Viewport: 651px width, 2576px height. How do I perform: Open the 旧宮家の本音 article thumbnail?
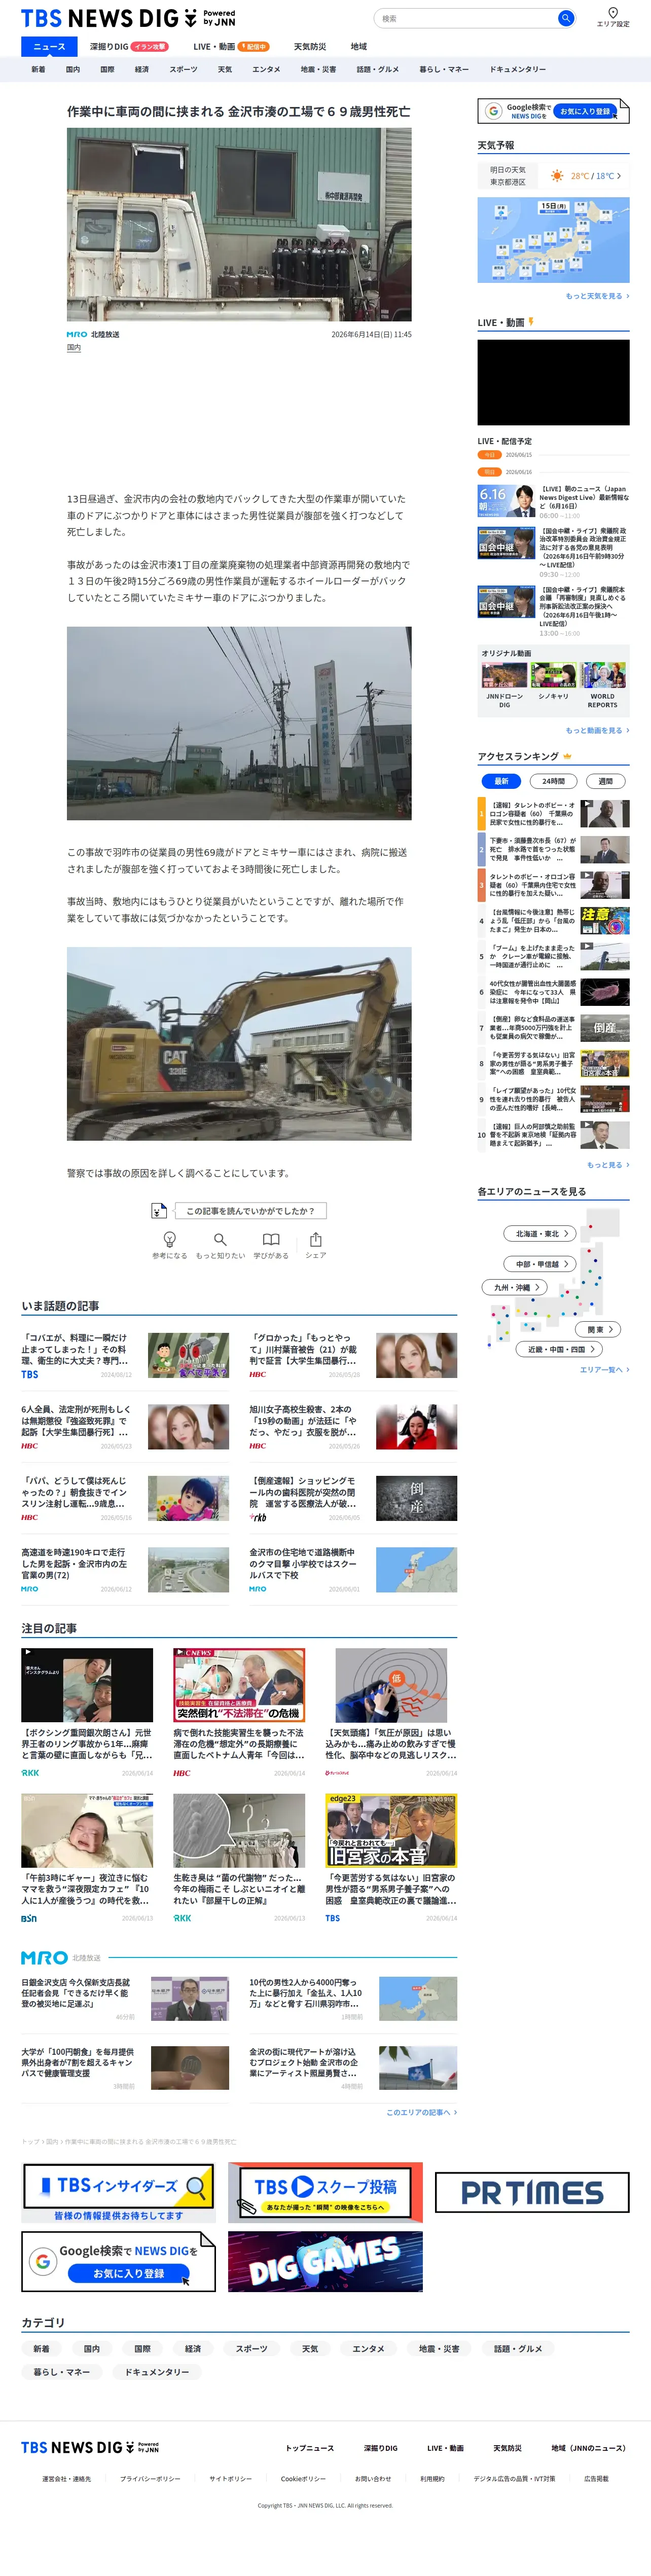point(391,1830)
